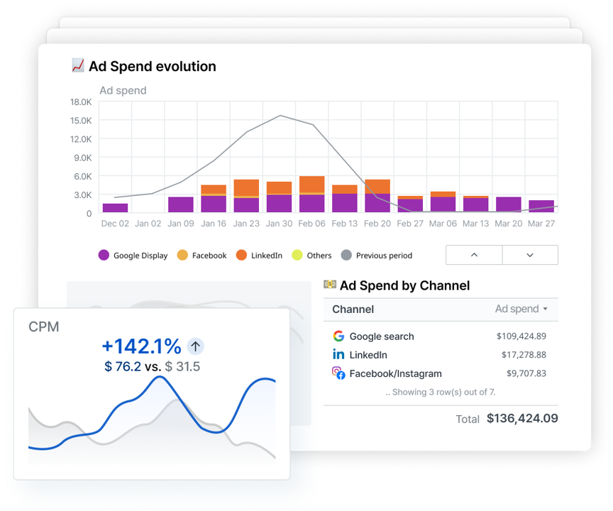Expand the panel with the down chevron

529,254
